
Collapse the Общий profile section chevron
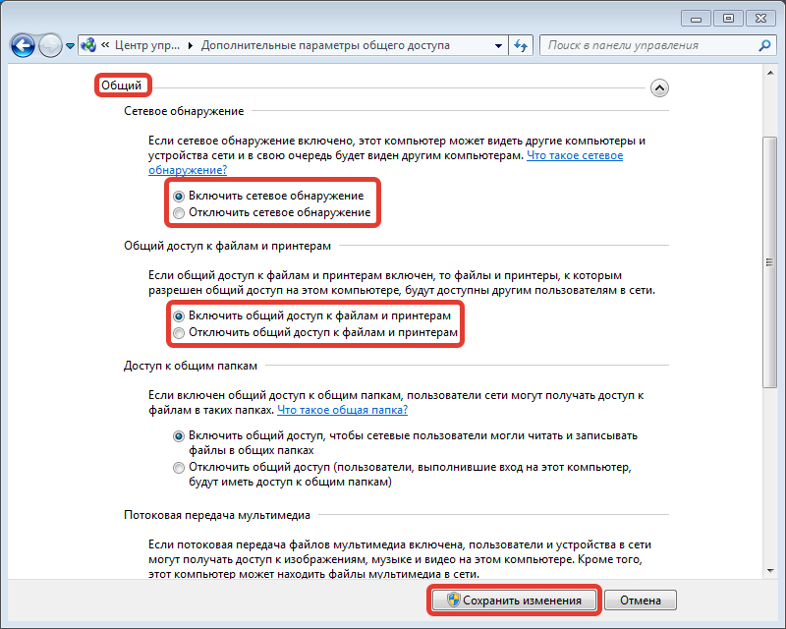coord(659,88)
